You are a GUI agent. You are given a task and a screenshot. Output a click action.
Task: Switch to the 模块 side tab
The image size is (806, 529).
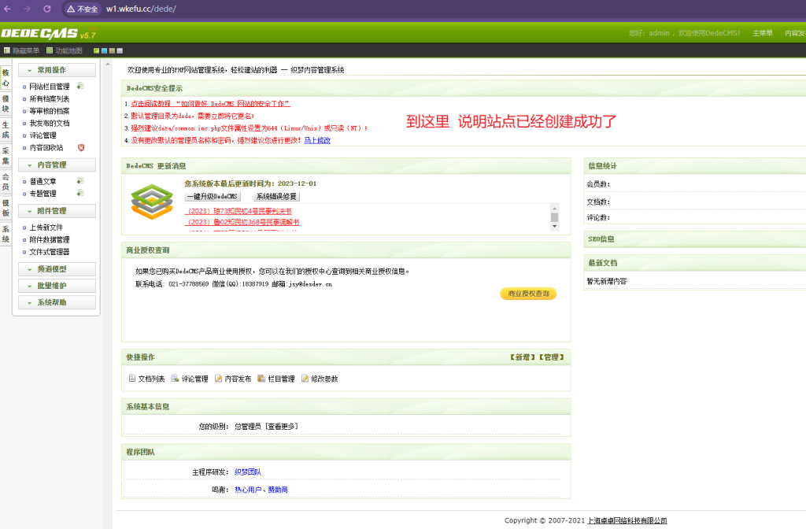point(6,104)
